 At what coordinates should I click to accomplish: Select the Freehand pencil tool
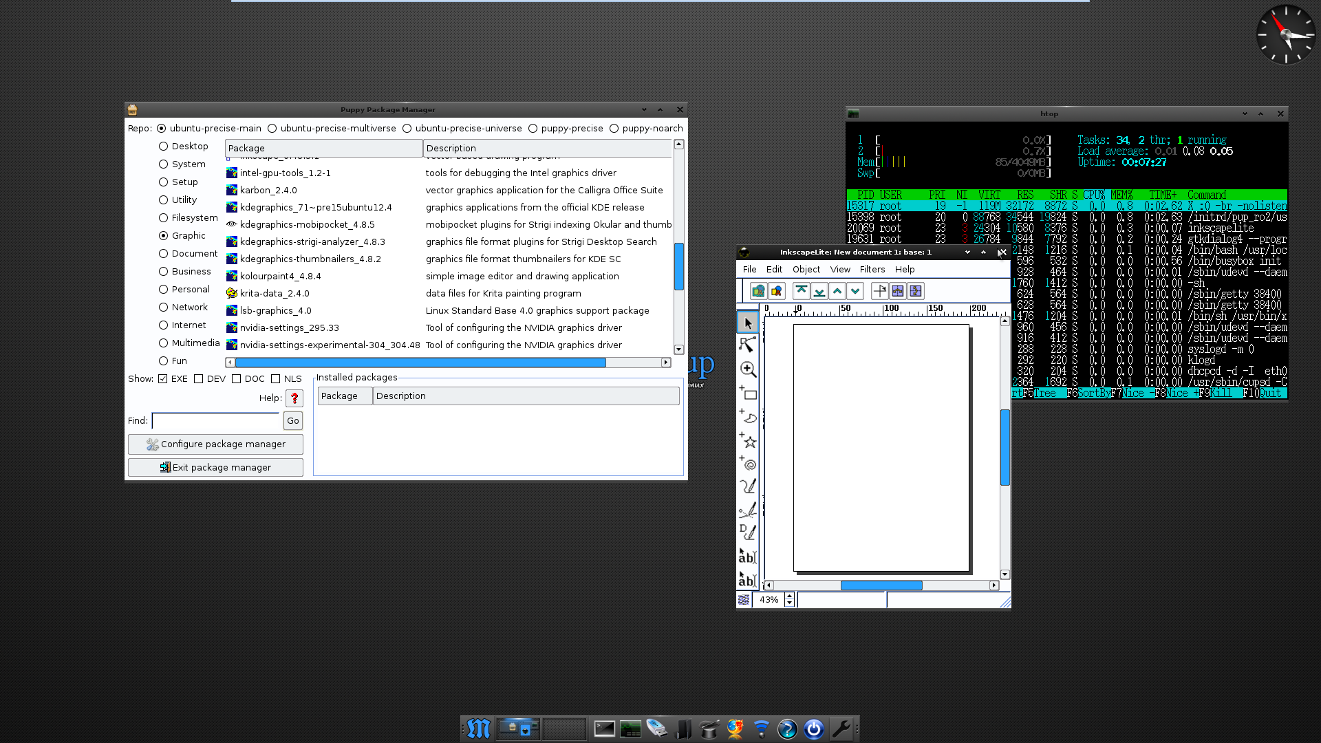point(748,486)
